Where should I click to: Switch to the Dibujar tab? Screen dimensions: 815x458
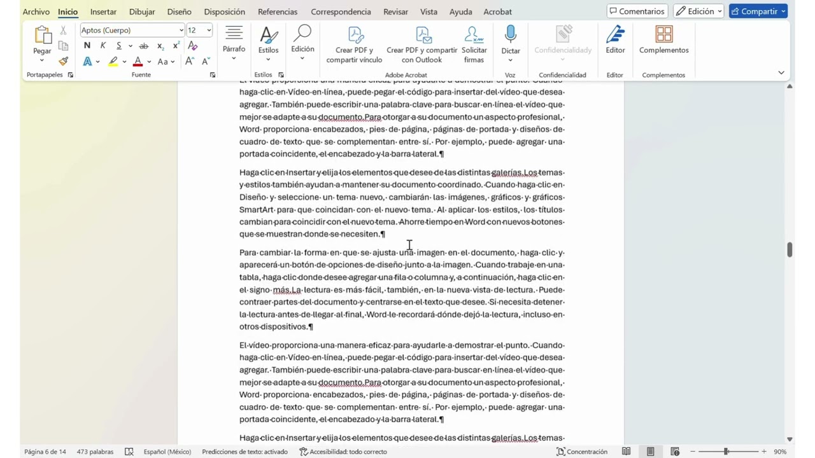142,11
